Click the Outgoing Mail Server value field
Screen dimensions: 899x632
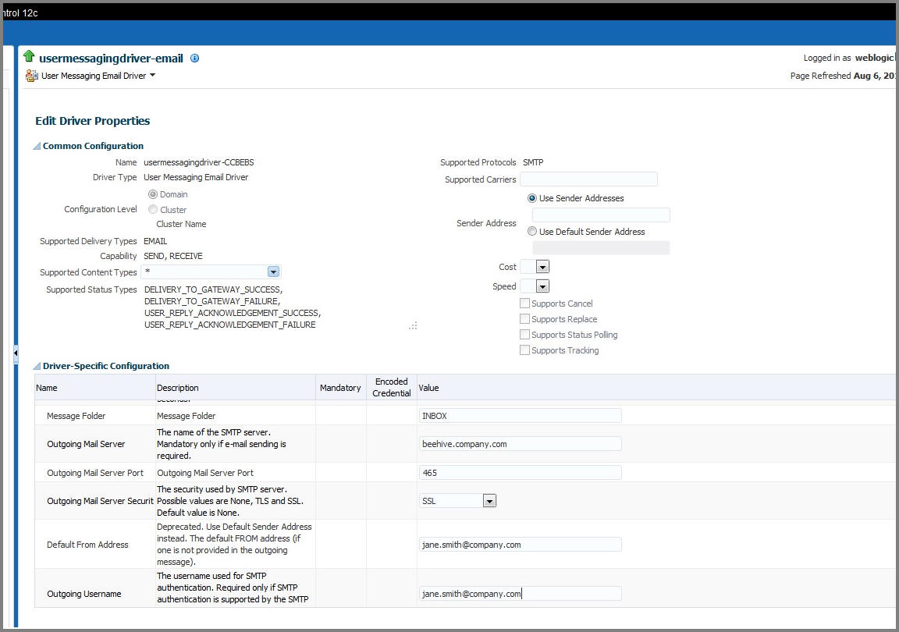520,444
